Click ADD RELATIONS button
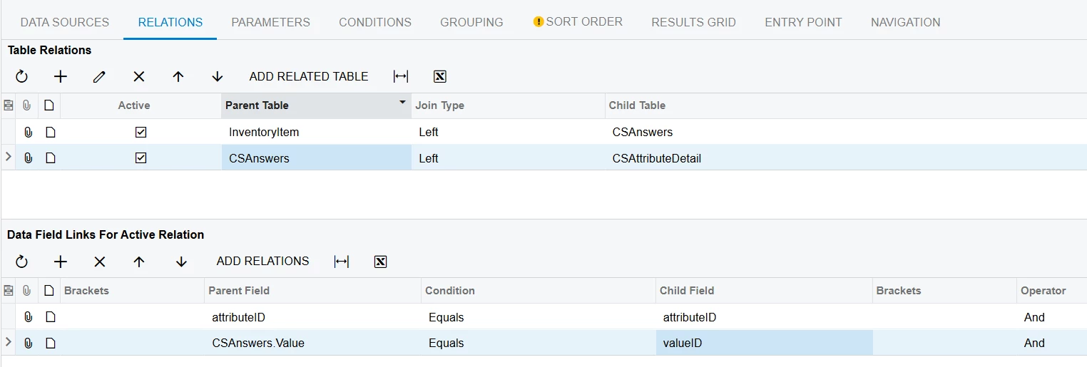The image size is (1087, 367). tap(262, 261)
